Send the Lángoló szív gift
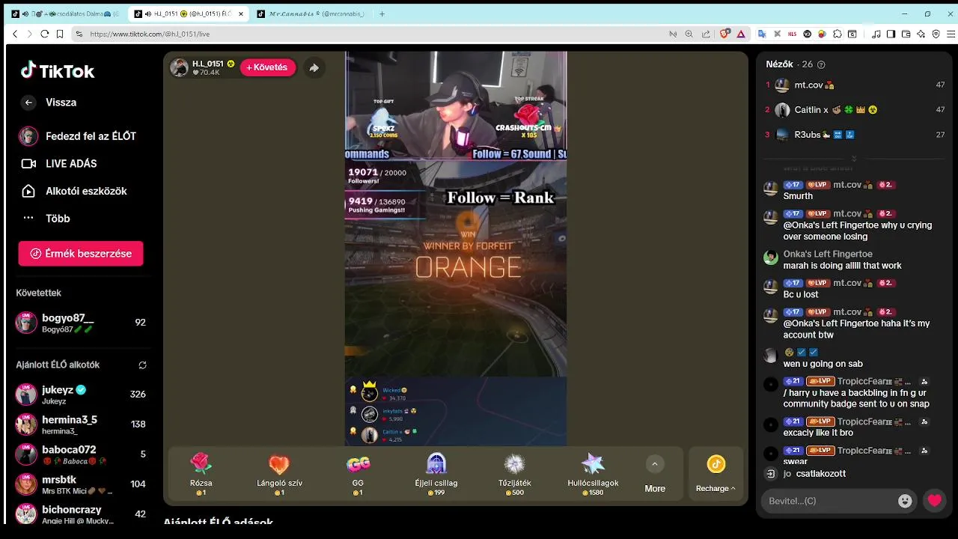 279,475
